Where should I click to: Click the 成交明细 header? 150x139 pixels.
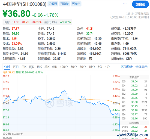[134, 123]
